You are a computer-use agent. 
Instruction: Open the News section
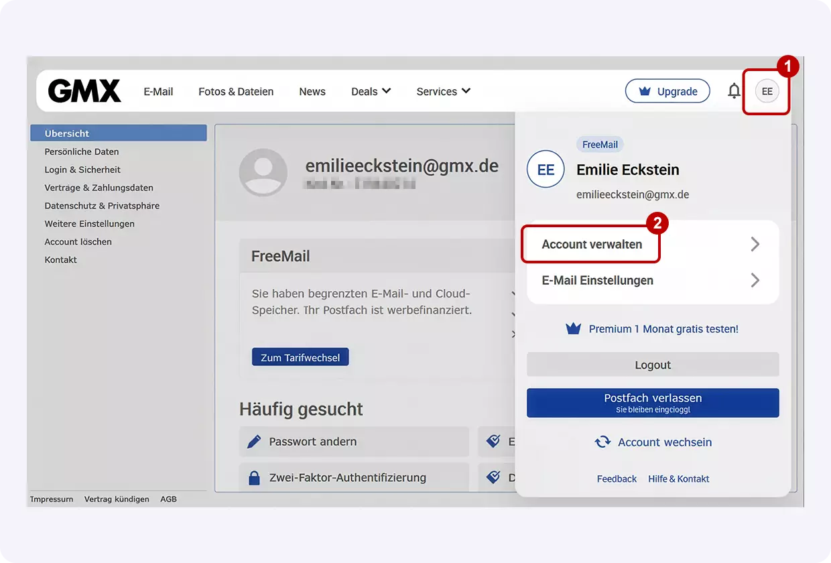click(x=312, y=90)
